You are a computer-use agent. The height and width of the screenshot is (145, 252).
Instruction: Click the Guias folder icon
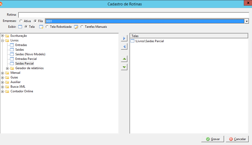point(7,77)
